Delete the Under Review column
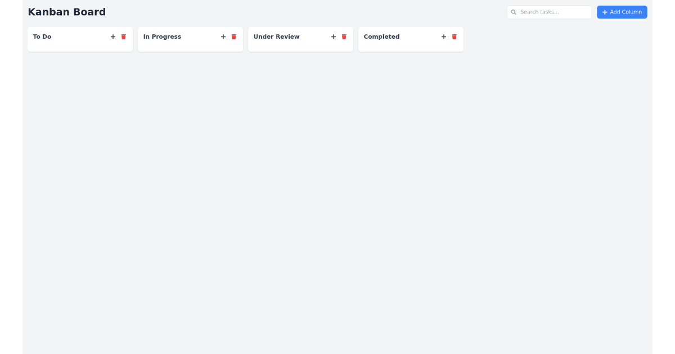This screenshot has width=675, height=354. click(344, 37)
